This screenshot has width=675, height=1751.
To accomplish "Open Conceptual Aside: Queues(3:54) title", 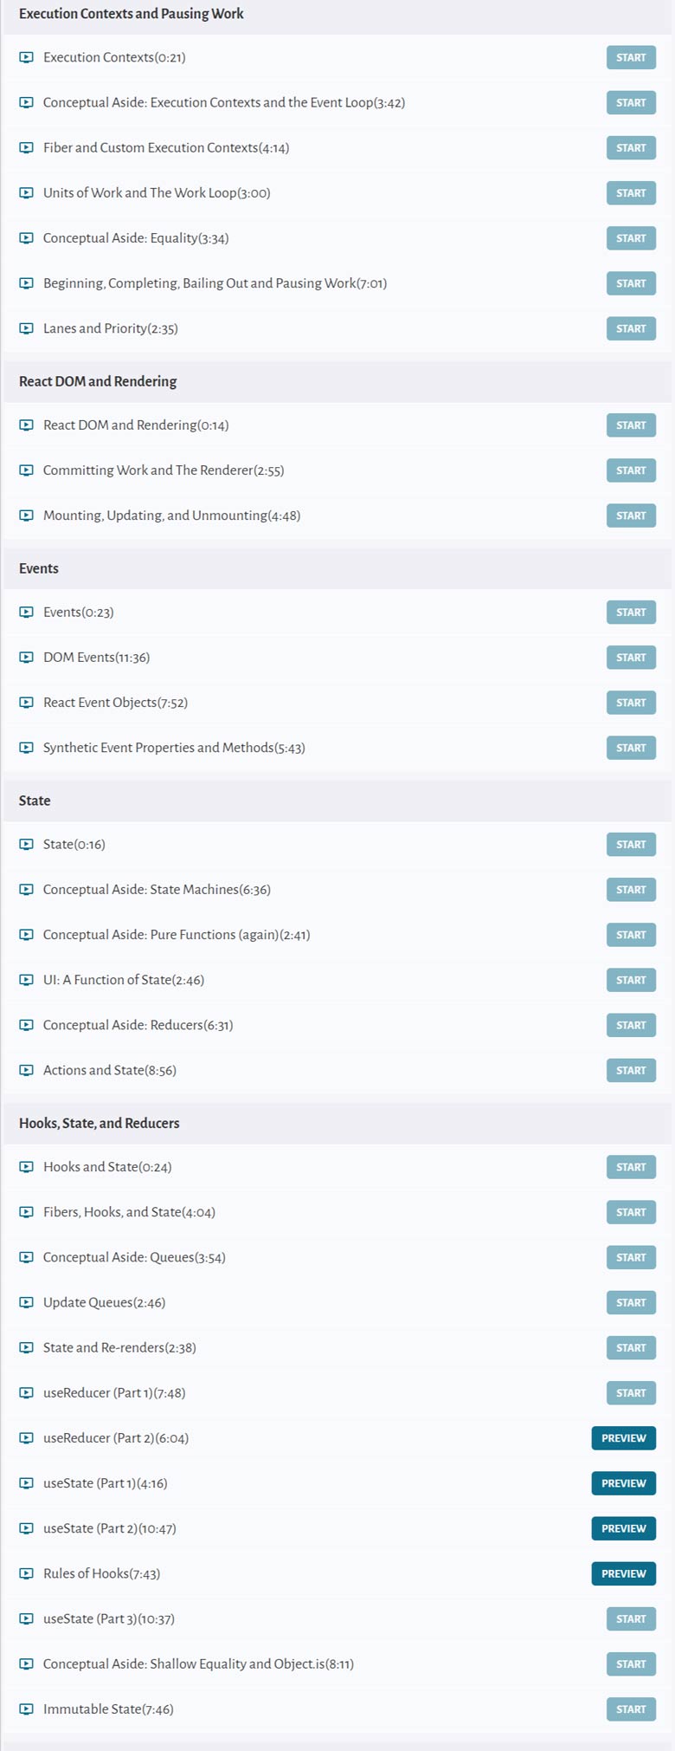I will (134, 1257).
